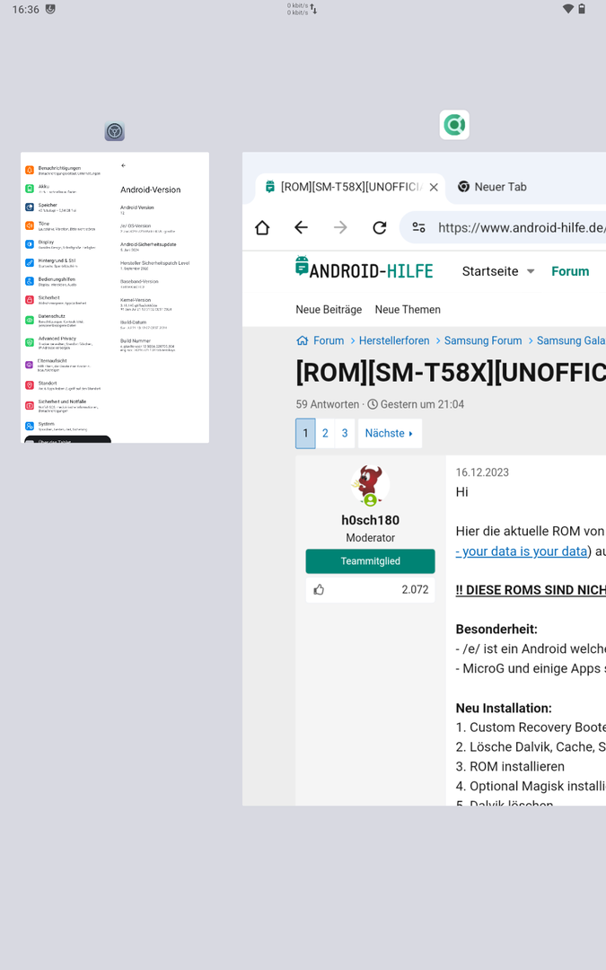Open the Settings app preview card

(115, 297)
